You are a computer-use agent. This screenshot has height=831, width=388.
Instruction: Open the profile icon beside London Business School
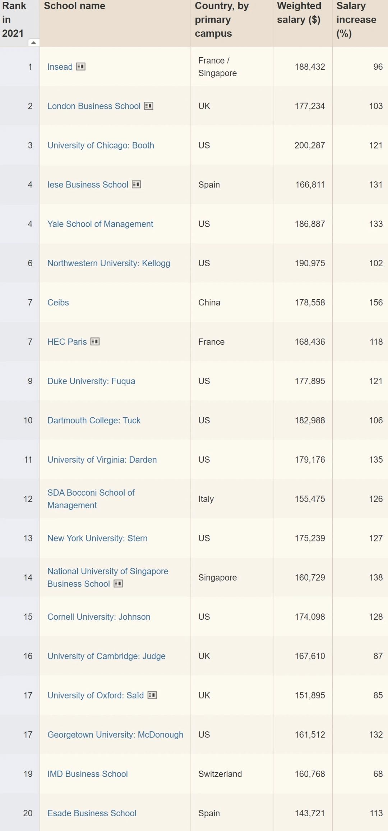[x=149, y=106]
